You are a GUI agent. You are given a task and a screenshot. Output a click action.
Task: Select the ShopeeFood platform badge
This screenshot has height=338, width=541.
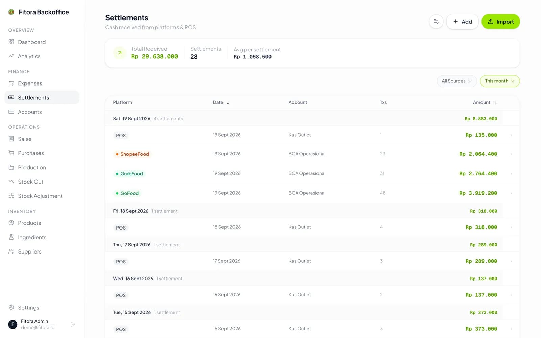point(132,154)
